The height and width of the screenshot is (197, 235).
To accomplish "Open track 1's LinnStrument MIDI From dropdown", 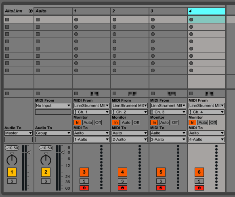I will (x=91, y=106).
